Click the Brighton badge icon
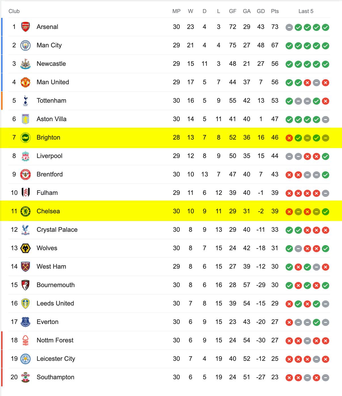The width and height of the screenshot is (342, 396). (x=26, y=138)
